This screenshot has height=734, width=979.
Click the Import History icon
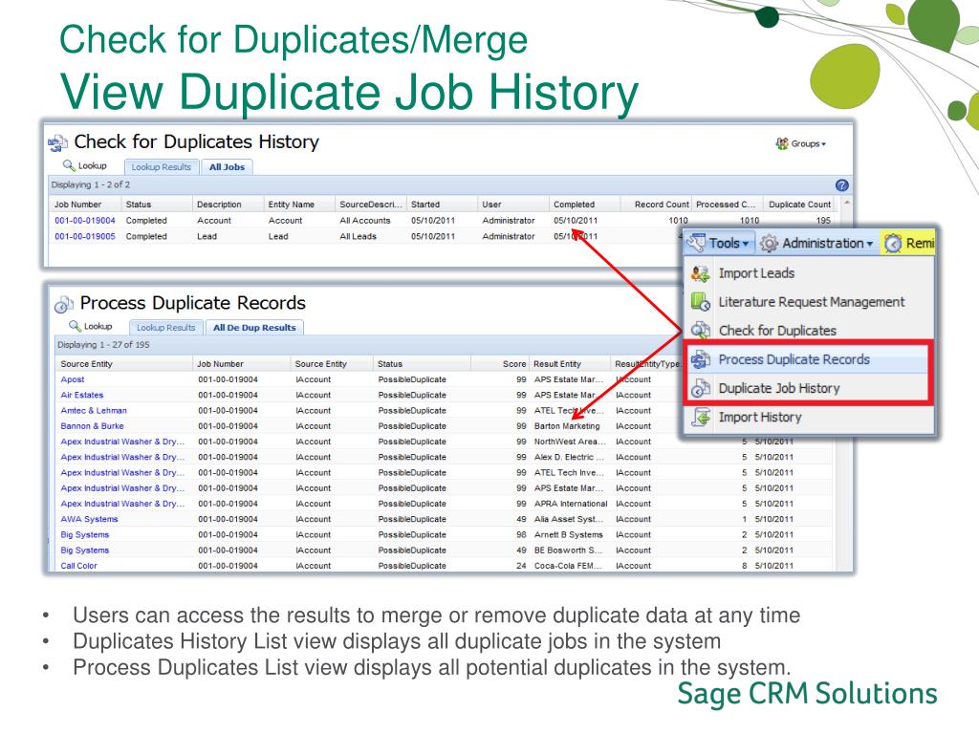coord(701,417)
